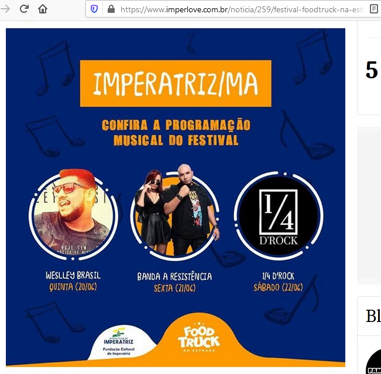Viewport: 381px width, 374px height.
Task: Click the Confira a Programação Musical heading
Action: (176, 133)
